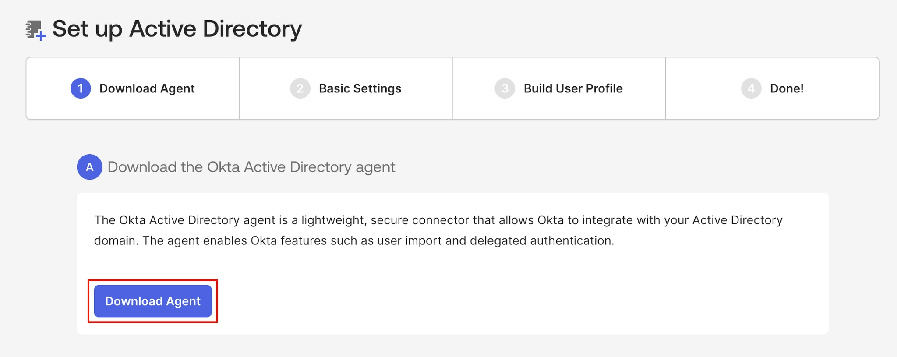
Task: Click the agent description paragraph text
Action: pyautogui.click(x=438, y=230)
